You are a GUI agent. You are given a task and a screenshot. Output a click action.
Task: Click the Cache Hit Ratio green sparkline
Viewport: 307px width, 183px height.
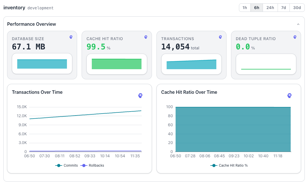[117, 64]
